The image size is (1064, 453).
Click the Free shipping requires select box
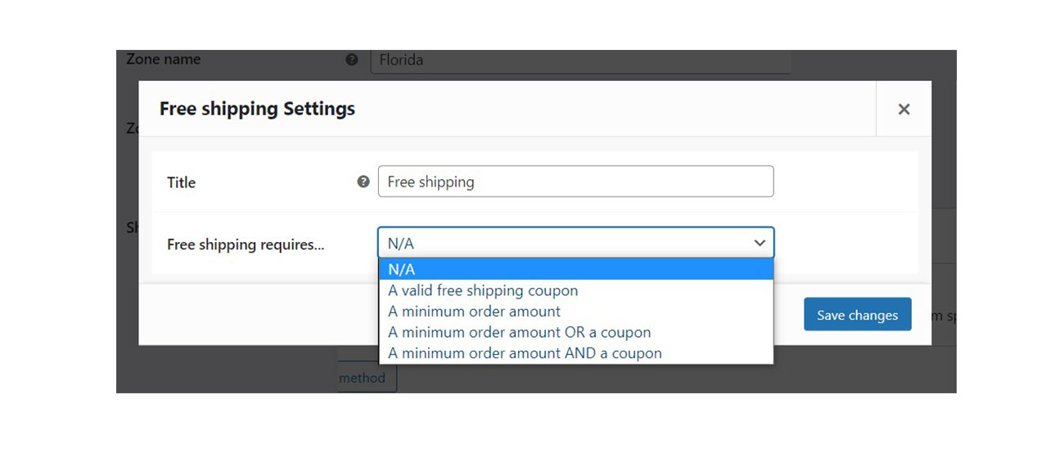[575, 243]
